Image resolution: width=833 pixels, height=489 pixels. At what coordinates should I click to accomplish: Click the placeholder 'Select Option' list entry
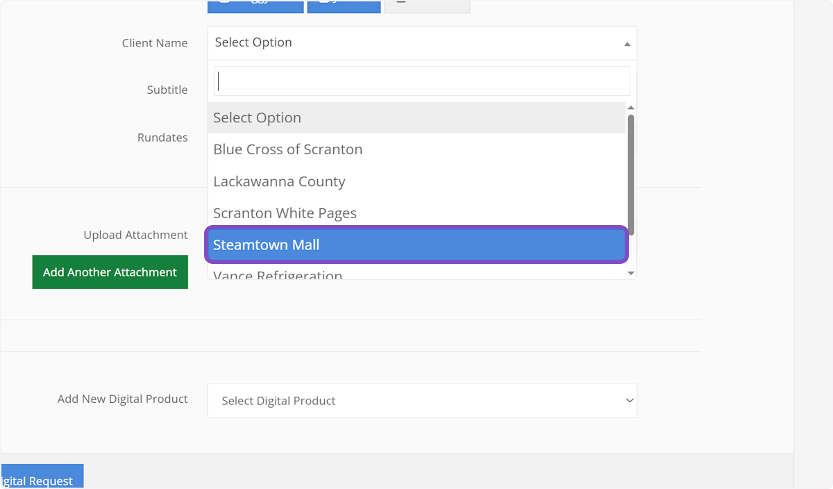click(x=416, y=118)
